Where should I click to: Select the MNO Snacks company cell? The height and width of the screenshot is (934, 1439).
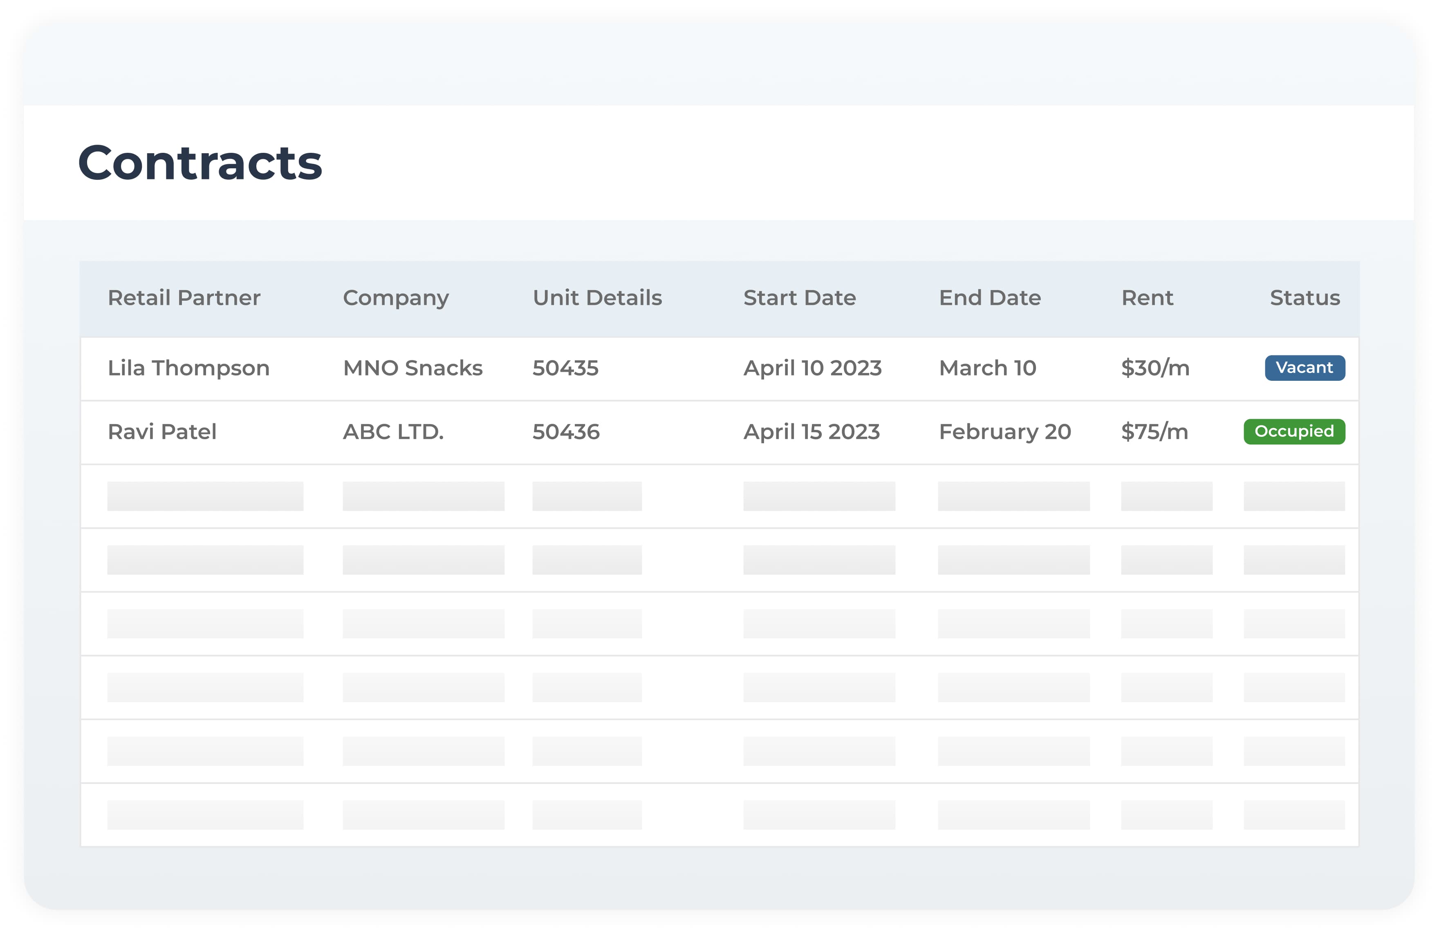click(x=412, y=368)
